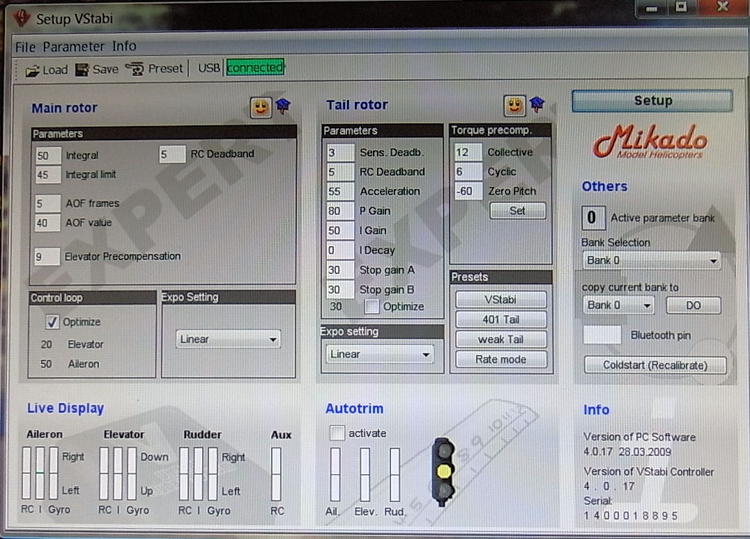Click the Main rotor RC Deadband field
Image resolution: width=750 pixels, height=539 pixels.
tap(172, 154)
